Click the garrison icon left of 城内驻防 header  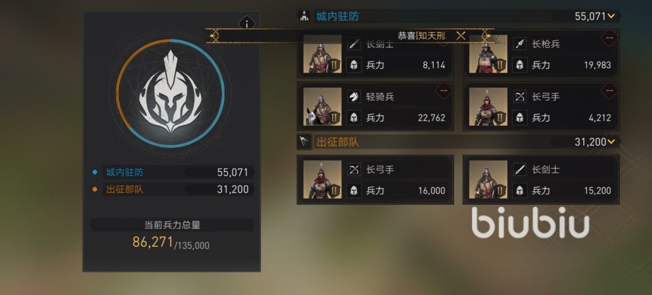point(304,17)
